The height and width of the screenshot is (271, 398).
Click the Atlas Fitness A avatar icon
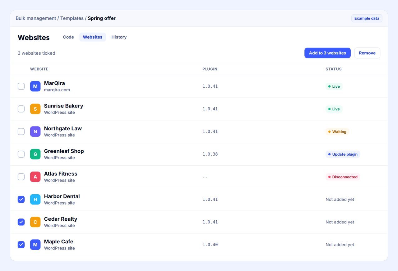point(35,177)
